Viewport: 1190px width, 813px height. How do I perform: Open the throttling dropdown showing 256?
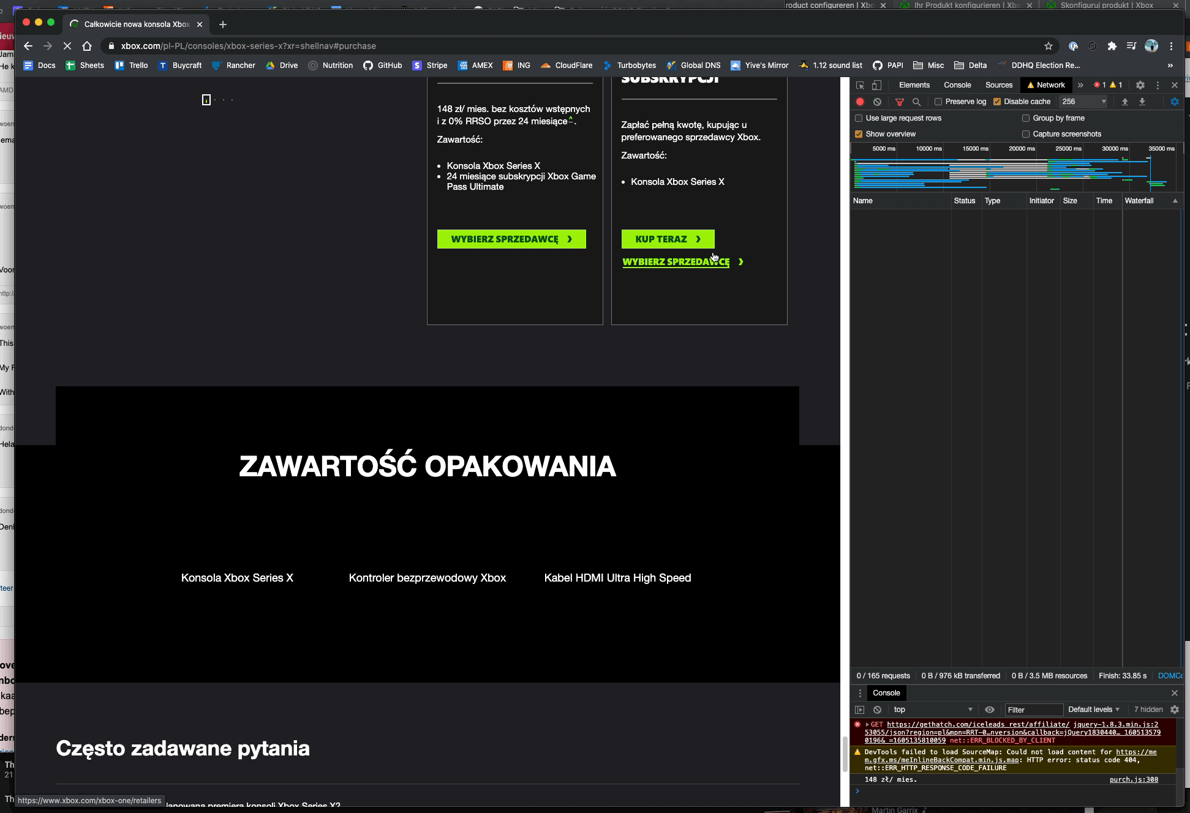(1083, 102)
